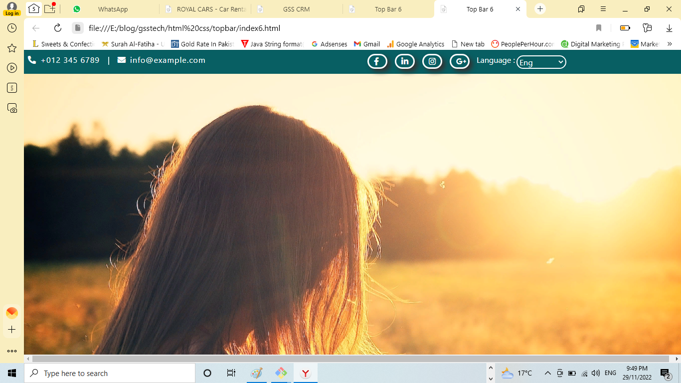Image resolution: width=681 pixels, height=383 pixels.
Task: Open the Windows Start menu
Action: point(12,373)
